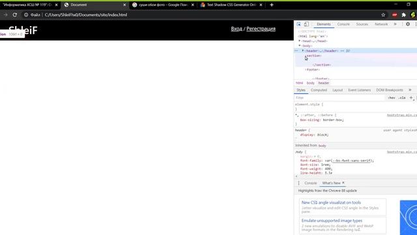Screen dimensions: 417x235
Task: Open the DOM Breakpoints tab
Action: tap(390, 90)
